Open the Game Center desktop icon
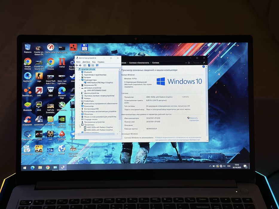The image size is (279, 209). coord(51,48)
